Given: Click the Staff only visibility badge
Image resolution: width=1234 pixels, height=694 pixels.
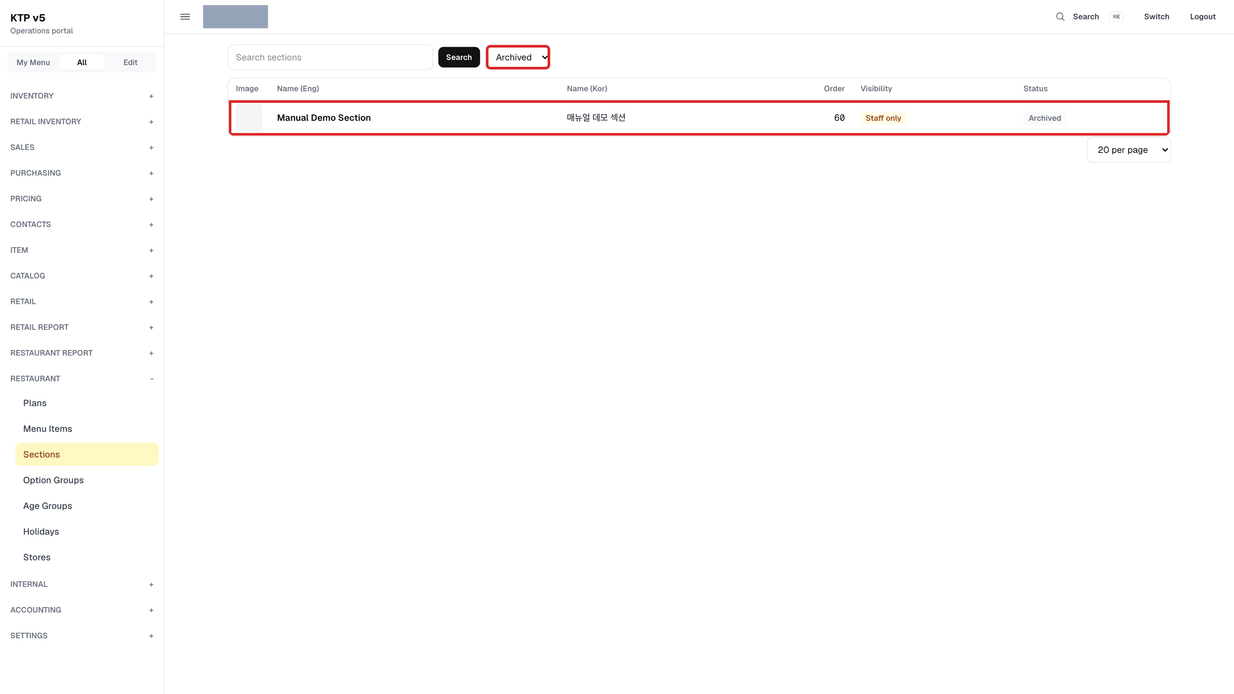Looking at the screenshot, I should 883,118.
